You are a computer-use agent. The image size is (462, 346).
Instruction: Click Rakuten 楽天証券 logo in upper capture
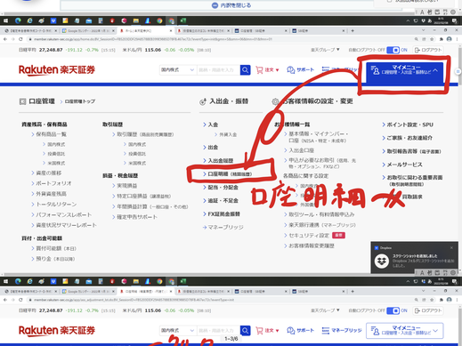[57, 70]
